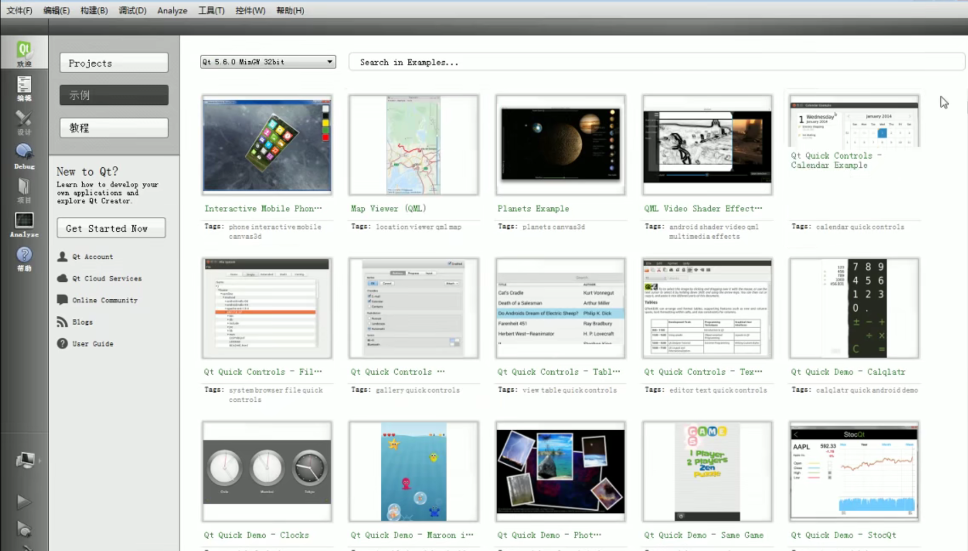
Task: Click the User Guide question icon
Action: 62,343
